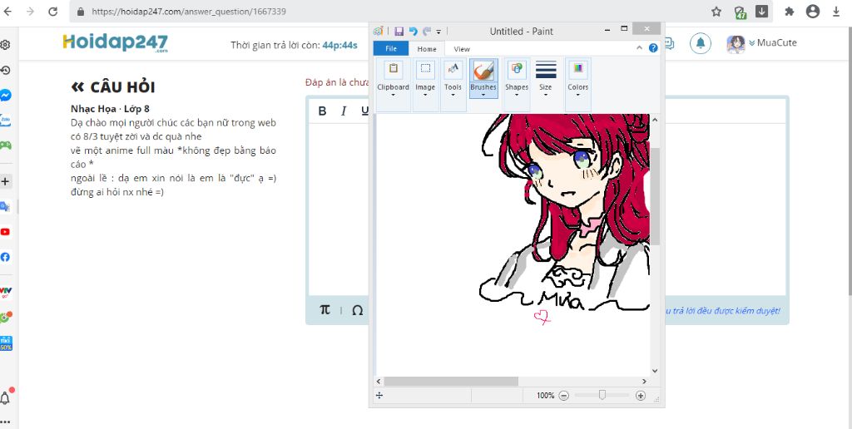Open the Hoidap247 notification bell
852x429 pixels.
point(701,43)
